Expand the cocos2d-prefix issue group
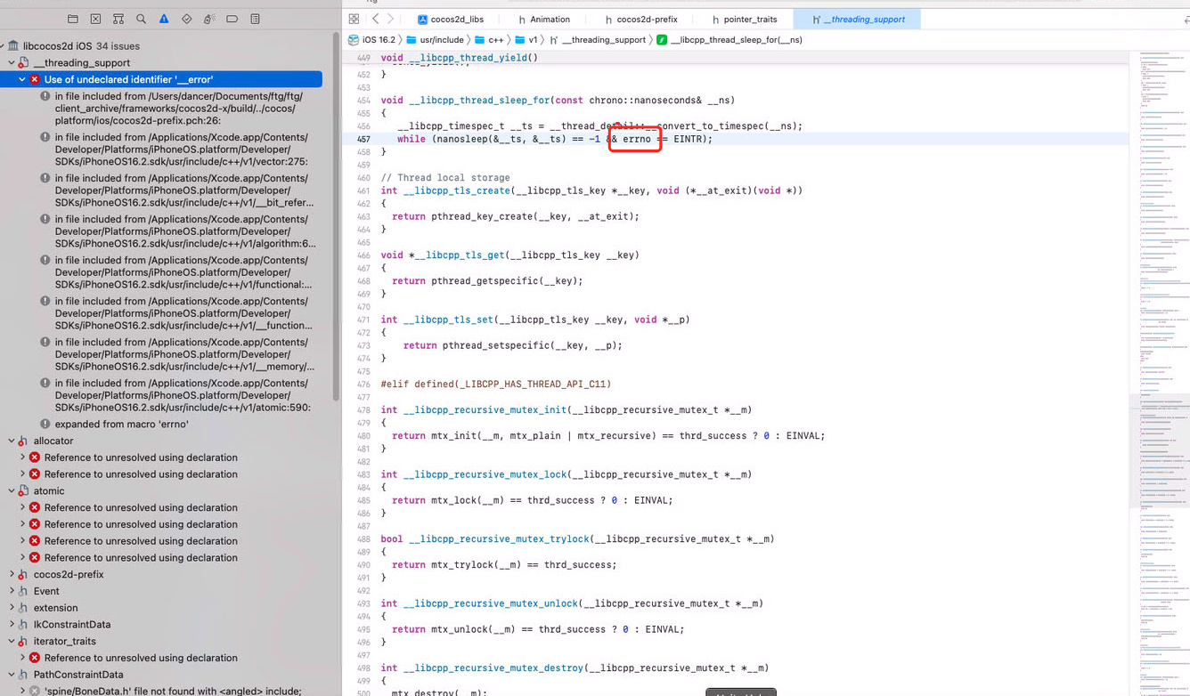The width and height of the screenshot is (1190, 696). coord(12,575)
